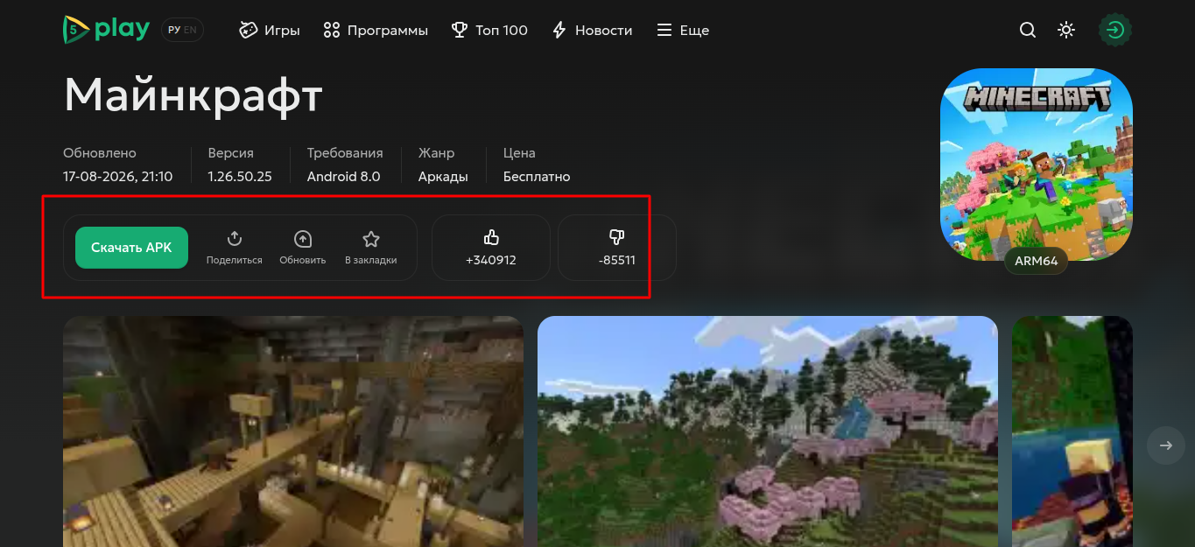
Task: Click the lightning icon beside Новости
Action: point(559,30)
